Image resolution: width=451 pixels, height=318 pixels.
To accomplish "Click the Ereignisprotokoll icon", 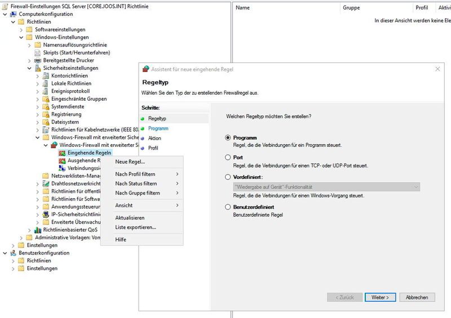I will 46,91.
